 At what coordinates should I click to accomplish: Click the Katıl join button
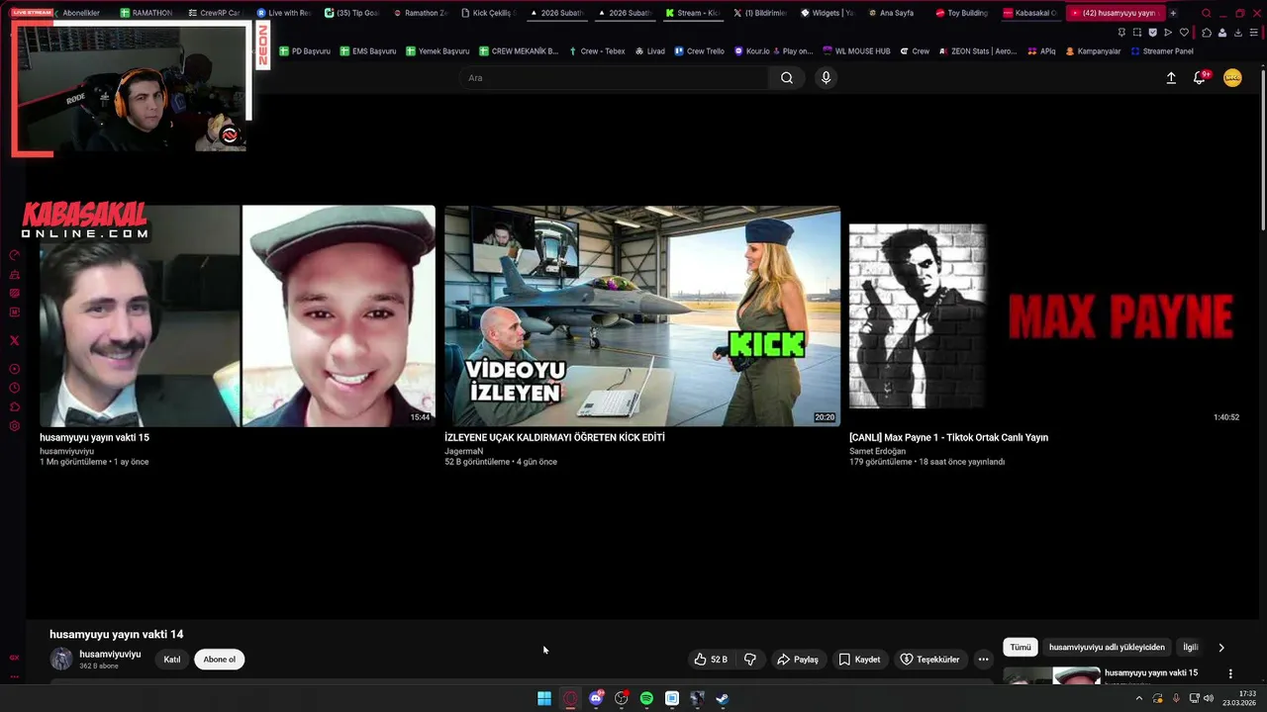coord(172,660)
